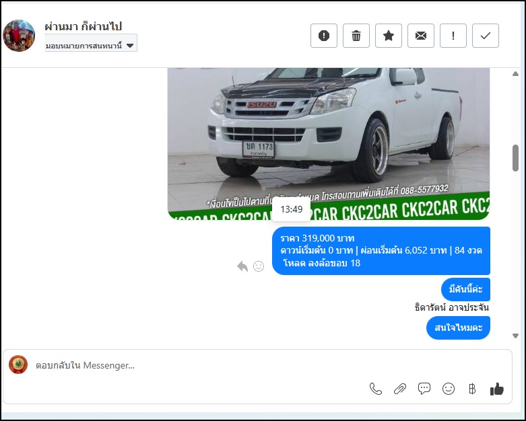
Task: Click contact name 'ผ่านมา ก็ผ่านไป'
Action: pos(84,26)
